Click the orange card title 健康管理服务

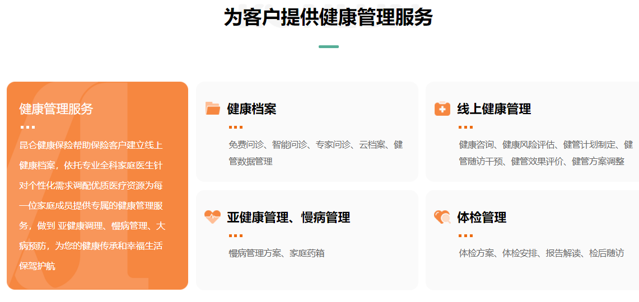pyautogui.click(x=56, y=109)
